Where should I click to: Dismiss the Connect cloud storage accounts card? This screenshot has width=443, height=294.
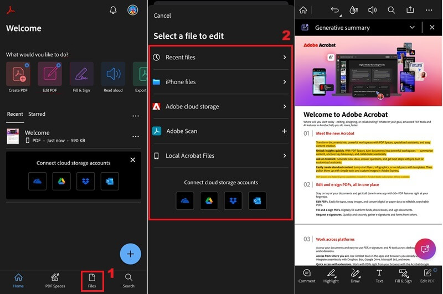(133, 160)
